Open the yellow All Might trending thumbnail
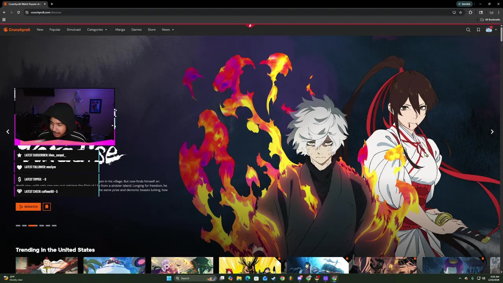This screenshot has height=283, width=503. point(250,265)
